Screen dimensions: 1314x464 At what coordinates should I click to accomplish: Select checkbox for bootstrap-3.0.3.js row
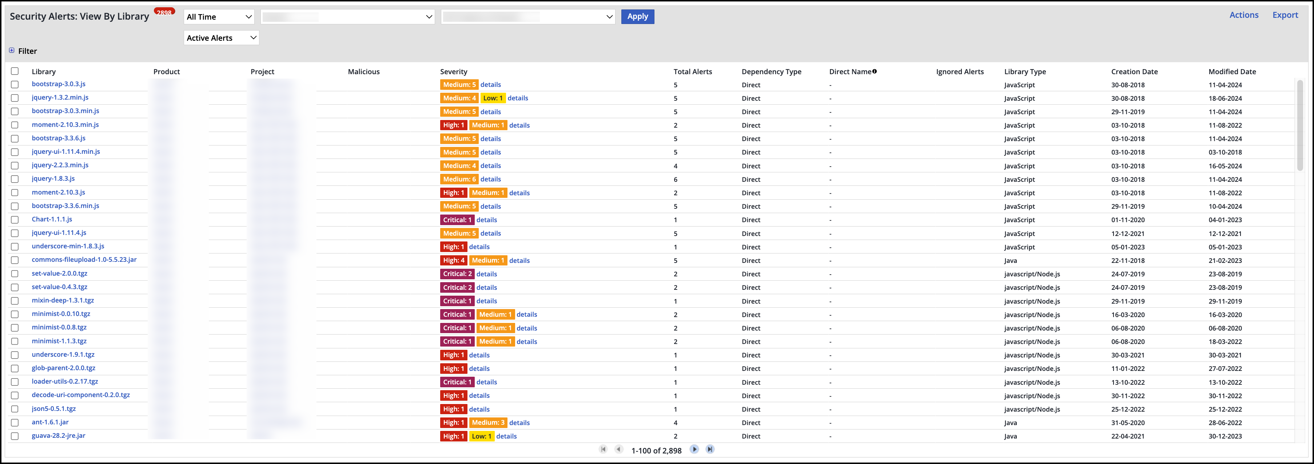tap(15, 85)
